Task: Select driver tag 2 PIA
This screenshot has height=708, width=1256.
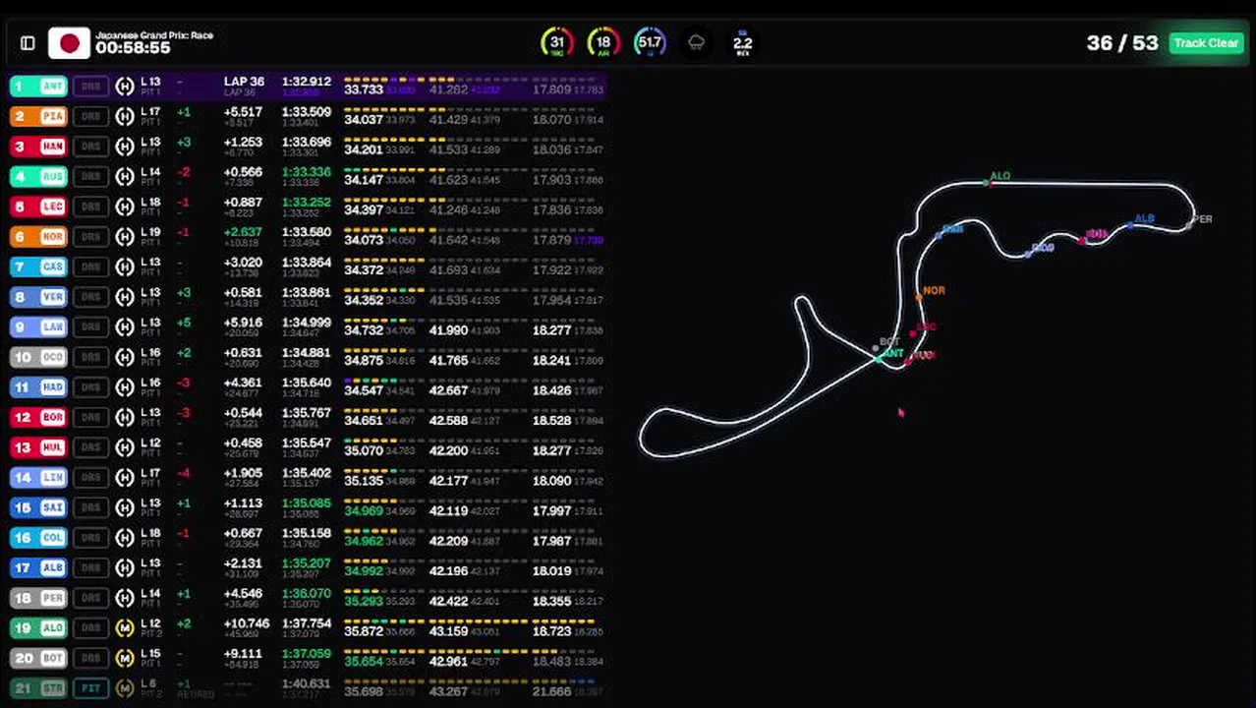Action: (38, 116)
